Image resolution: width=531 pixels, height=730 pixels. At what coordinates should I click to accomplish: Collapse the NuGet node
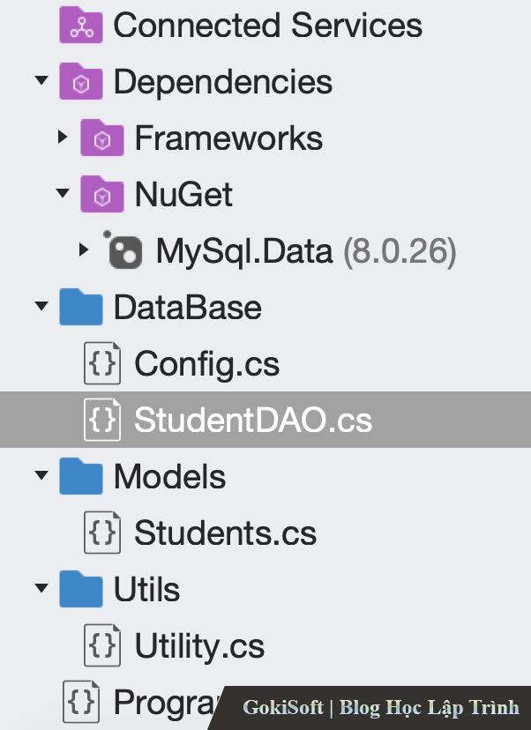click(x=62, y=195)
